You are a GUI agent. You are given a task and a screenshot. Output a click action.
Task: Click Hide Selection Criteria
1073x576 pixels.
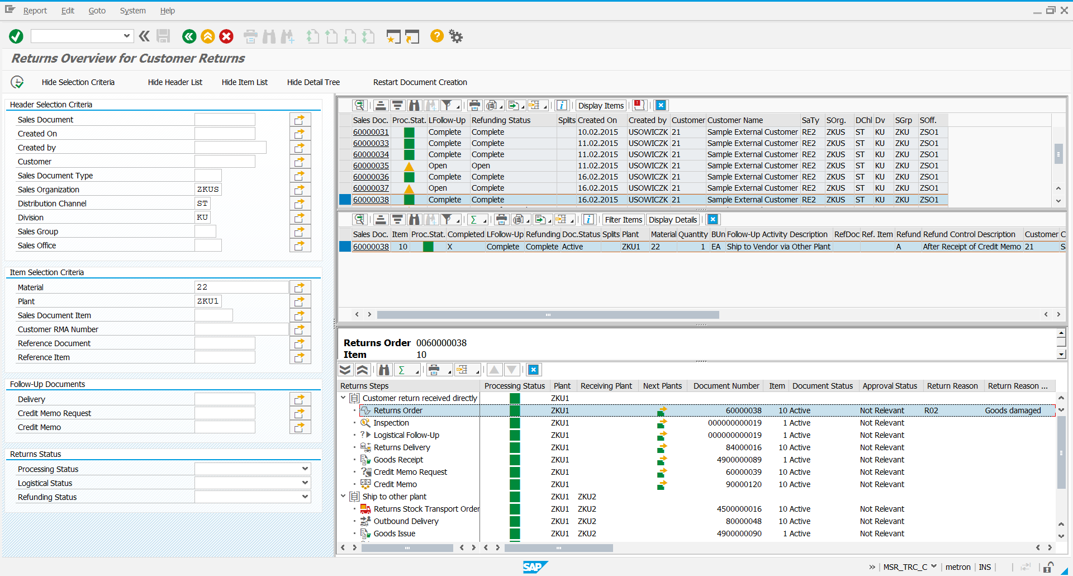tap(78, 82)
